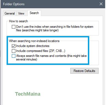
Task: Uncheck the Include system directories checkbox box
Action: pyautogui.click(x=13, y=46)
